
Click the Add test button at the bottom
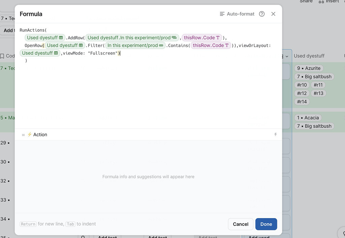(107, 237)
